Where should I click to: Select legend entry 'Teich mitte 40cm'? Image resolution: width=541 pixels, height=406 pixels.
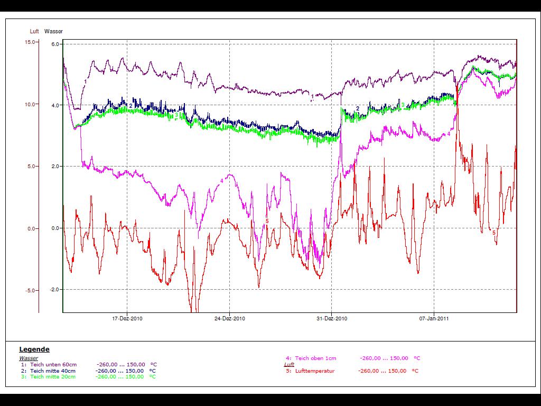pyautogui.click(x=53, y=371)
